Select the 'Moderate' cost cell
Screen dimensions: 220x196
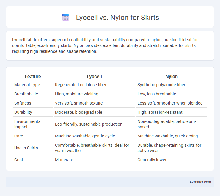click(64, 160)
